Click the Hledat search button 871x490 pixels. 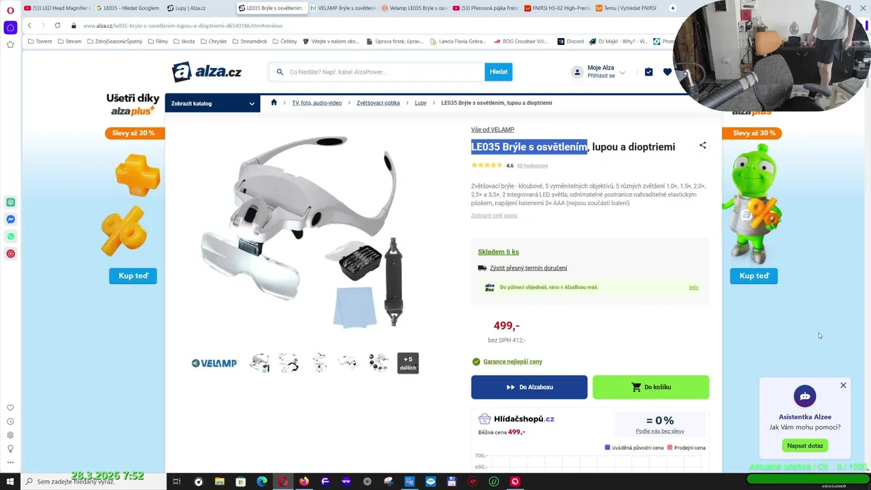(x=498, y=71)
